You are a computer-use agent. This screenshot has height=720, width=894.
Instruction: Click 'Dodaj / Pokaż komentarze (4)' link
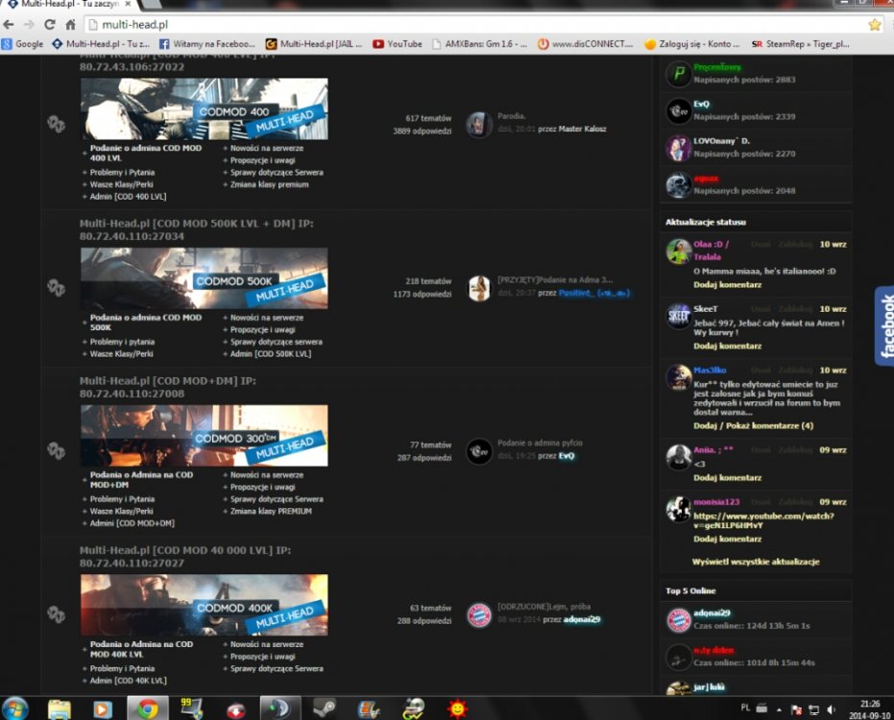pos(753,425)
